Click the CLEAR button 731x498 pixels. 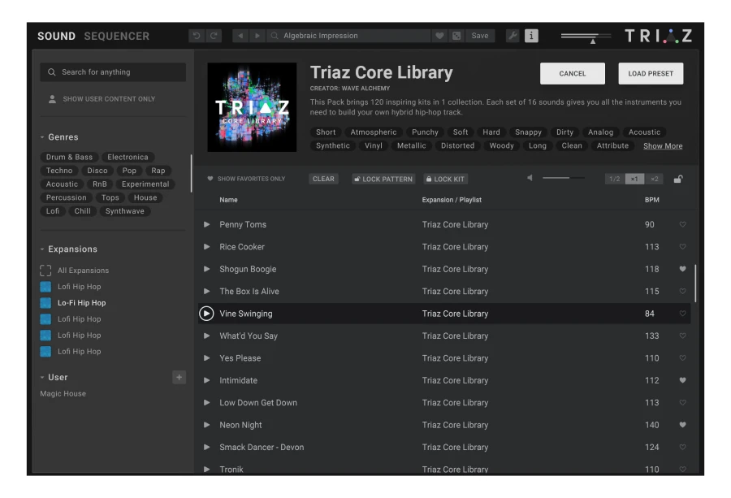pos(323,179)
